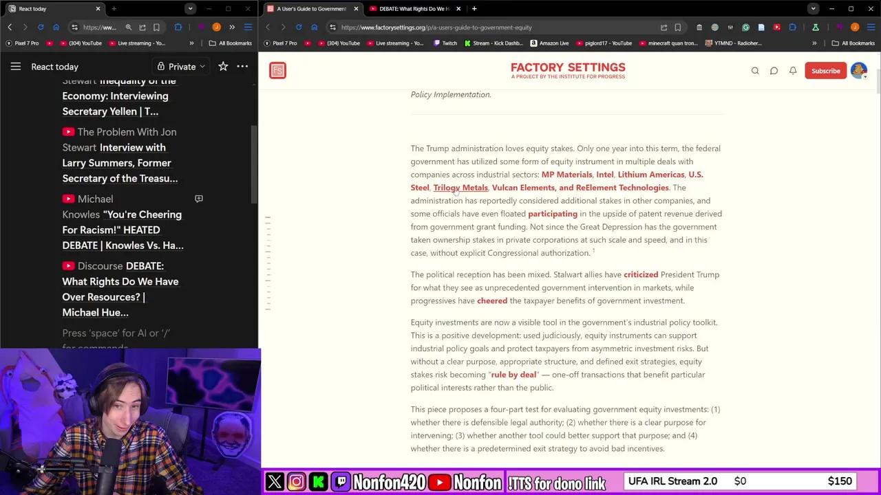Open the Amazon Live bookmark

(x=549, y=43)
